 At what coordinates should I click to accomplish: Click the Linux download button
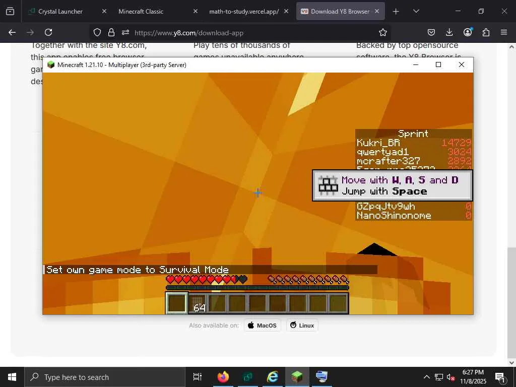pyautogui.click(x=302, y=326)
